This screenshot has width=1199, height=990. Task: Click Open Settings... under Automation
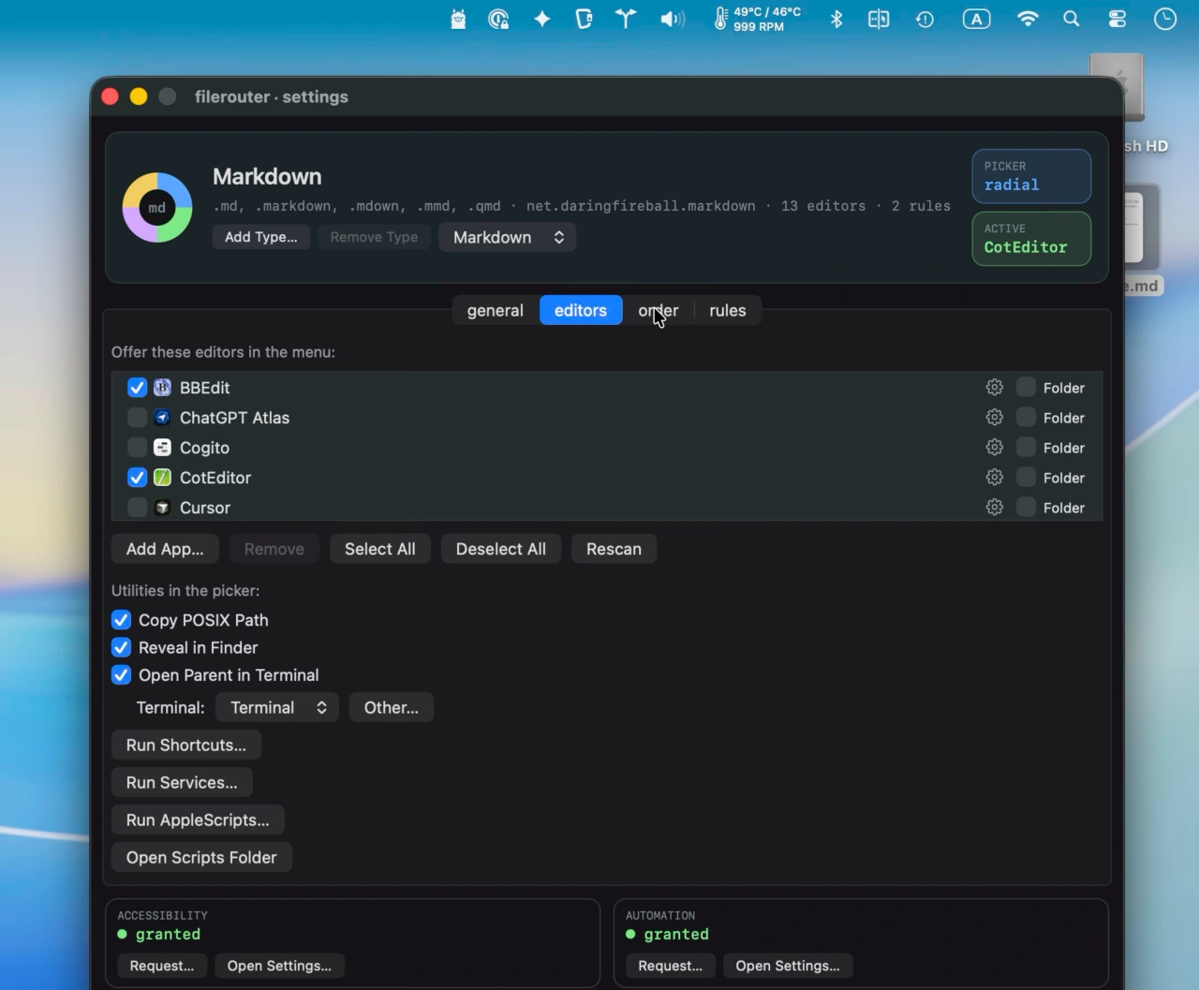[788, 966]
